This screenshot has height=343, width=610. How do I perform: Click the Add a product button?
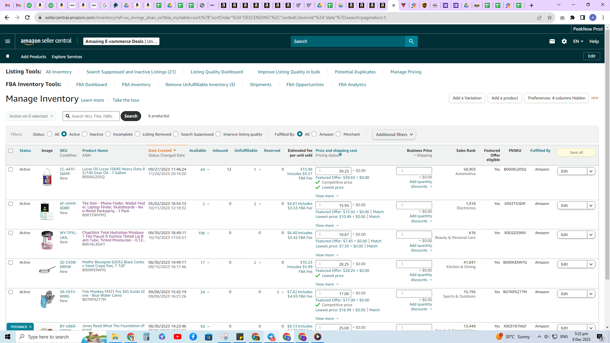505,98
